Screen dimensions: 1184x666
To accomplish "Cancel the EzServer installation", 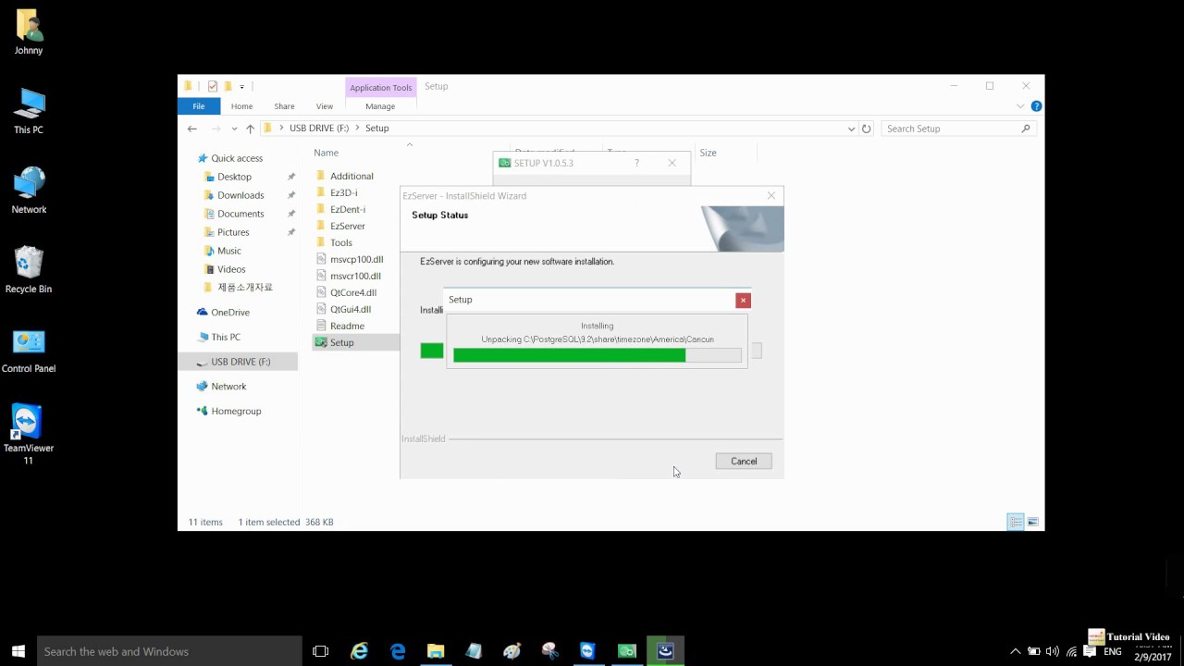I will pos(744,461).
